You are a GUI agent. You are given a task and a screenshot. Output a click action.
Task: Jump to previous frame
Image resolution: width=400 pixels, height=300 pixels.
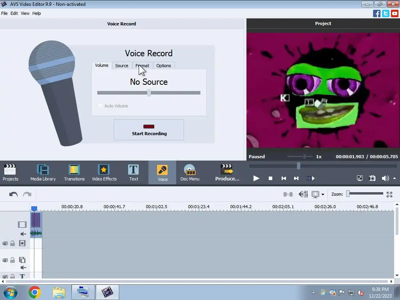284,178
